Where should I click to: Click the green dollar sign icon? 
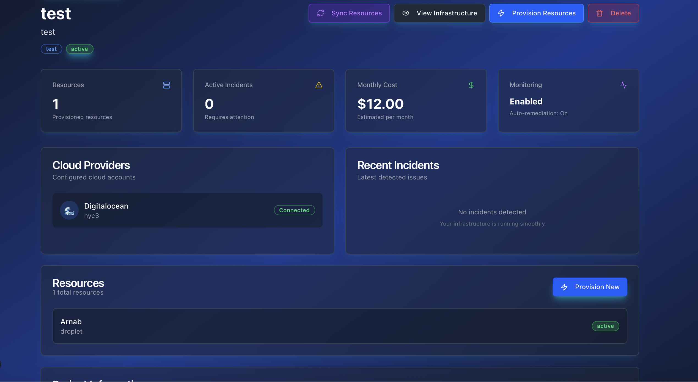coord(471,85)
